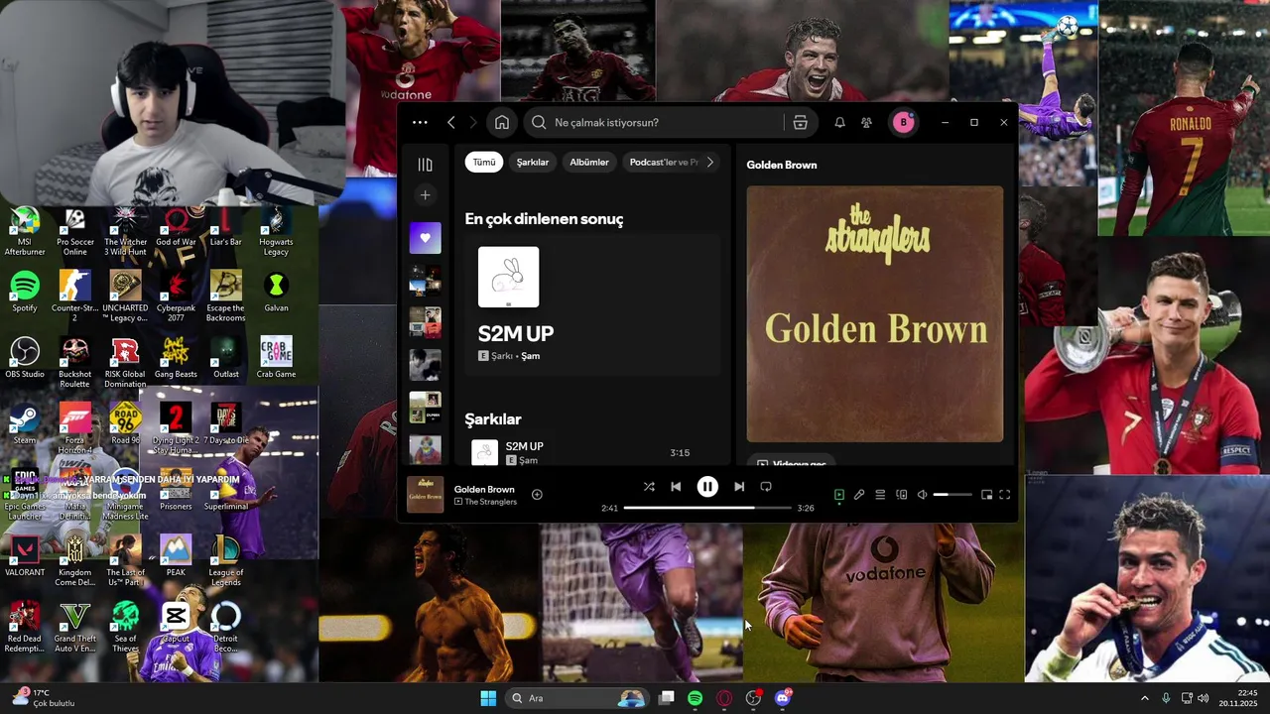Show hidden system tray icons
The height and width of the screenshot is (714, 1270).
(x=1144, y=698)
